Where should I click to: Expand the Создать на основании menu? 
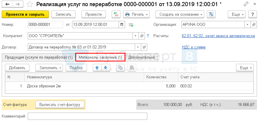[x=180, y=14]
